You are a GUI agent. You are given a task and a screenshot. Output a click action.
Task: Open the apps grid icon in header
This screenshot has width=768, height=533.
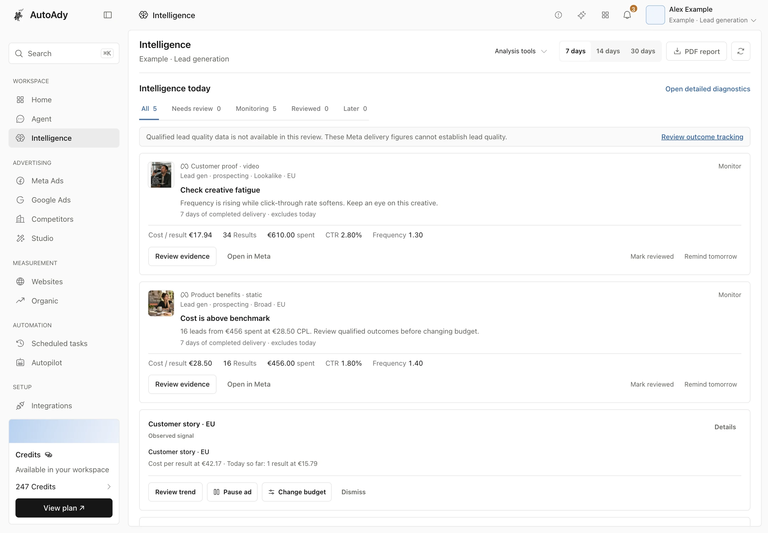tap(605, 15)
